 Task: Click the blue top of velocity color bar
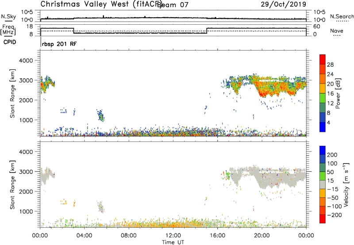[323, 150]
